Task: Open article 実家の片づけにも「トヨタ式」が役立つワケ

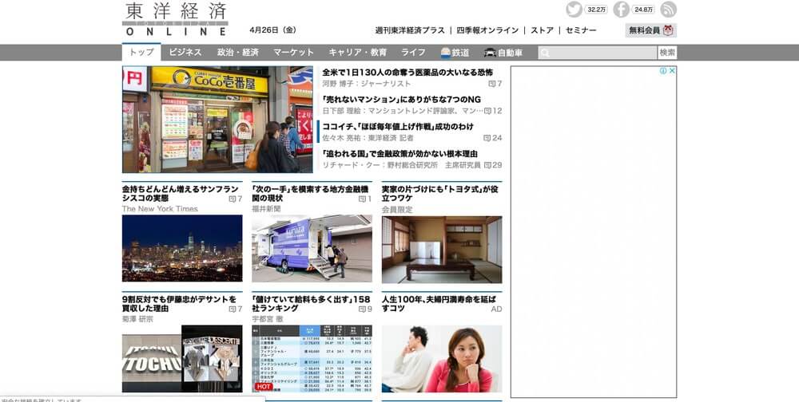Action: [440, 193]
